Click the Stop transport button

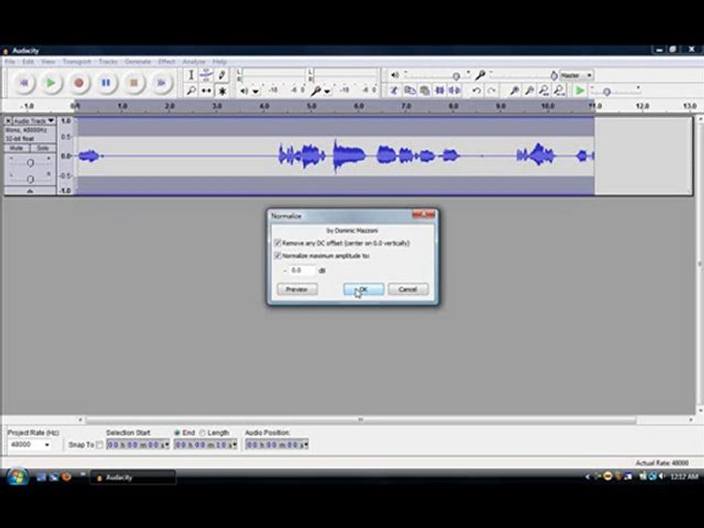(x=133, y=83)
